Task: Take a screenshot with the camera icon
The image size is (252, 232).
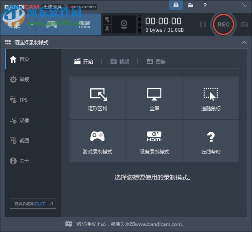Action: tap(244, 24)
